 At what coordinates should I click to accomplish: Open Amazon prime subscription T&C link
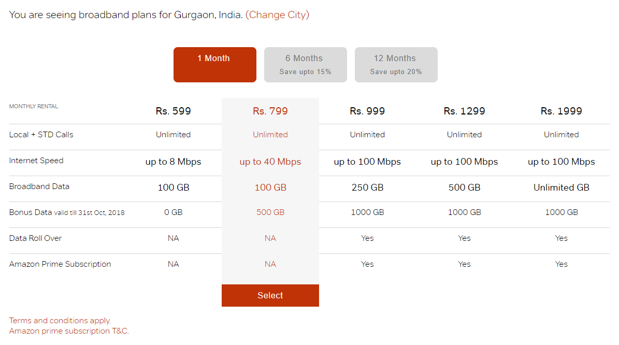[69, 331]
